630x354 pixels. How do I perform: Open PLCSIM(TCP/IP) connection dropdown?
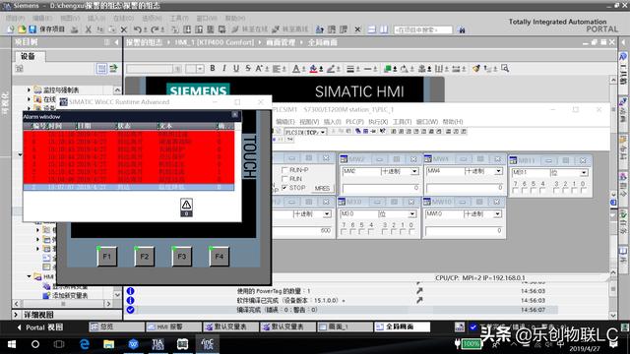point(323,132)
